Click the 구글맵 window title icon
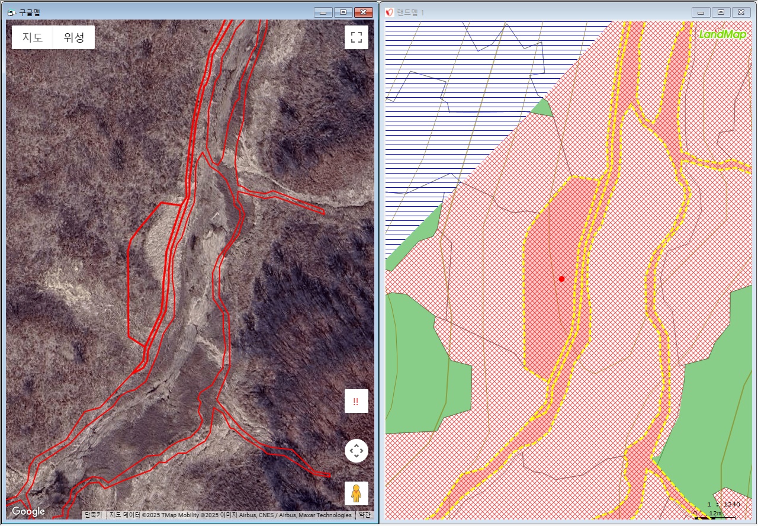758x526 pixels. pos(10,12)
